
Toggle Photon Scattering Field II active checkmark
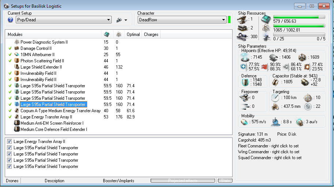click(10, 60)
